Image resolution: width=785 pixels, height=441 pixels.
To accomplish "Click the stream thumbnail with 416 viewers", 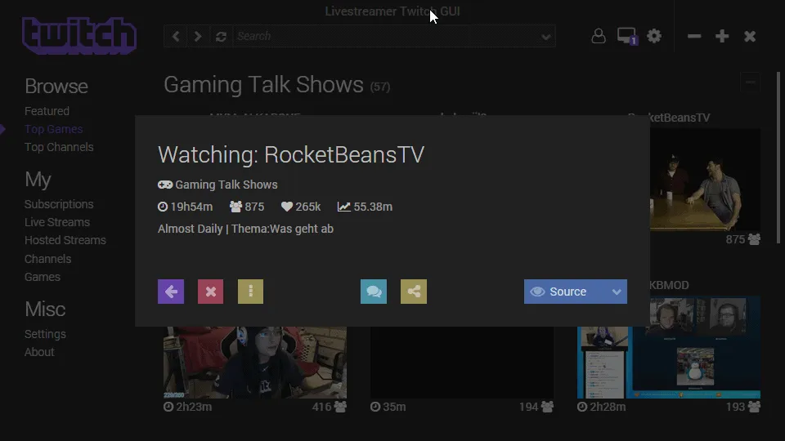I will [255, 363].
